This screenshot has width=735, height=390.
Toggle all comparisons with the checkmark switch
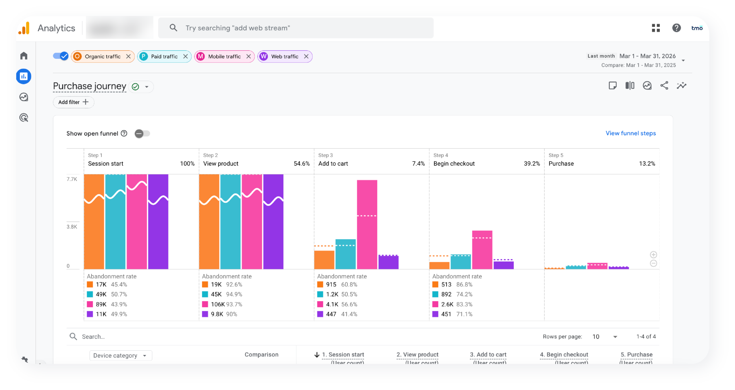point(61,56)
